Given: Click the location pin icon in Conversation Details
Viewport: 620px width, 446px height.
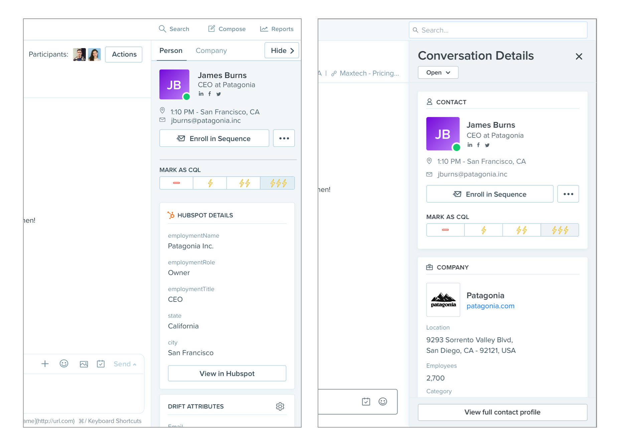Looking at the screenshot, I should point(429,161).
